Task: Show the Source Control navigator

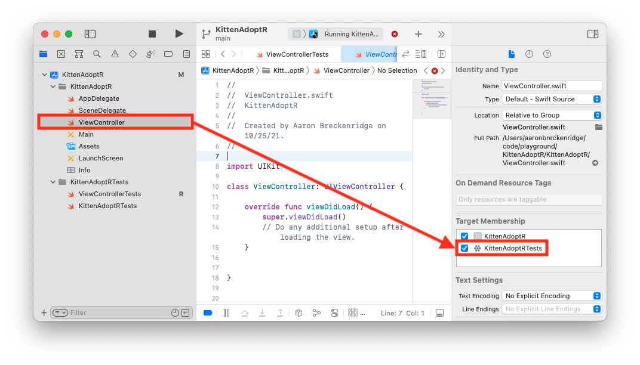Action: (61, 54)
